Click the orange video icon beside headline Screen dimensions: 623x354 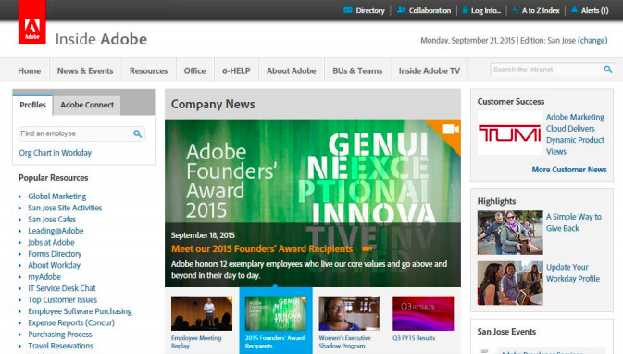(x=367, y=248)
